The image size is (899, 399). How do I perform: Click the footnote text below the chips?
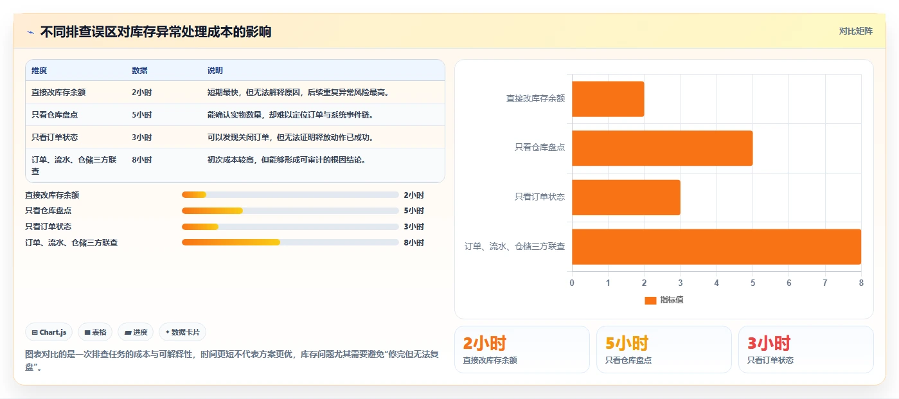pos(232,361)
